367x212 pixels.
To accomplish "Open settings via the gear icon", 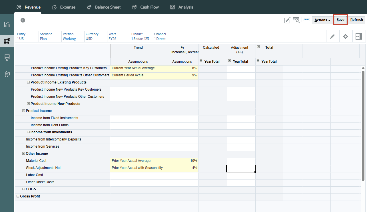I will point(346,36).
